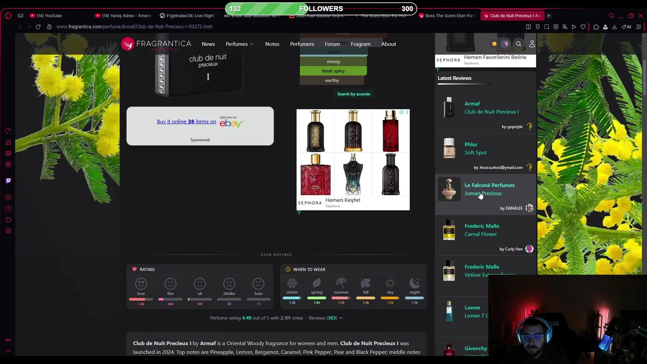647x364 pixels.
Task: Select the fresh spicy accord bar
Action: (x=334, y=71)
